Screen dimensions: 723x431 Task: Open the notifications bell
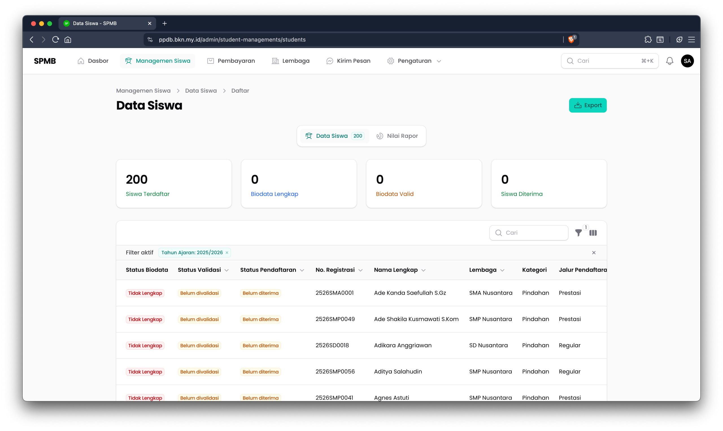669,61
